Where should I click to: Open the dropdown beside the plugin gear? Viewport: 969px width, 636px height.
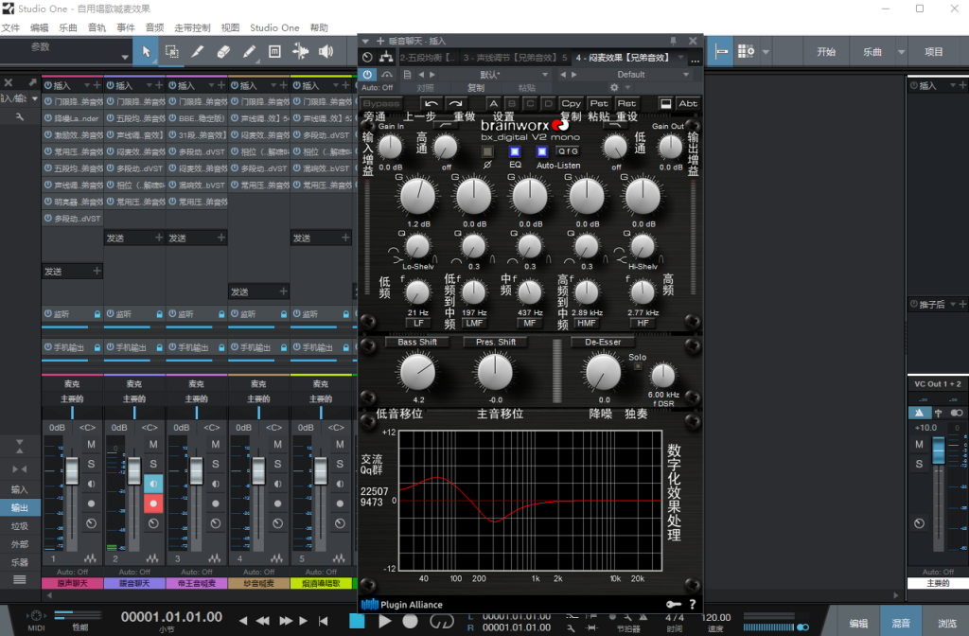[627, 88]
